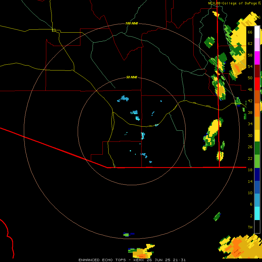Click the gold legend color band
The height and width of the screenshot is (262, 262).
pyautogui.click(x=257, y=123)
